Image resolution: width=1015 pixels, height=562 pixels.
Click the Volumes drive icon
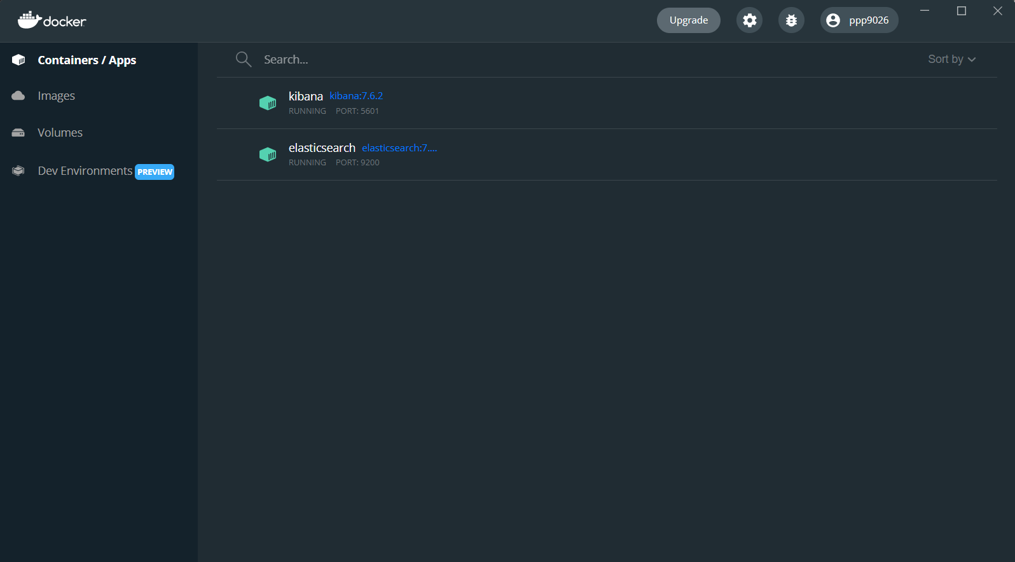tap(18, 133)
